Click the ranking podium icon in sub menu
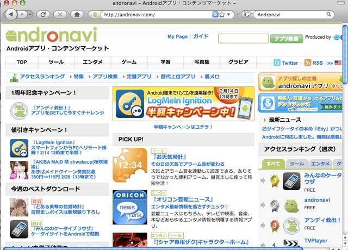Image resolution: width=348 pixels, height=250 pixels. (x=14, y=78)
